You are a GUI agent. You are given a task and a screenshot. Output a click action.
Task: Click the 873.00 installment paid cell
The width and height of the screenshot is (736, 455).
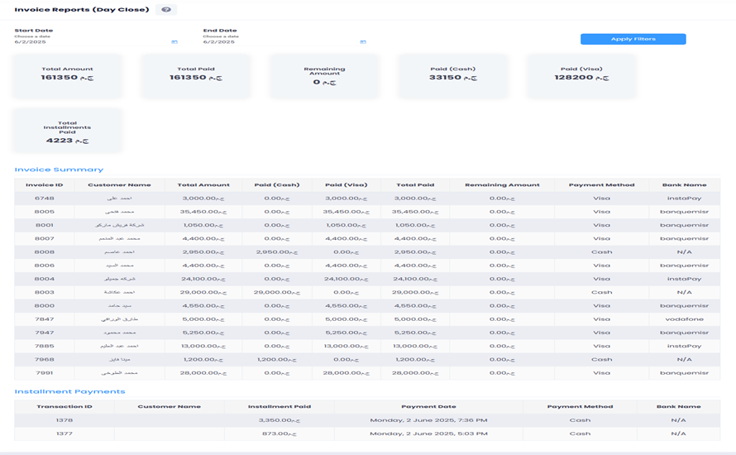[x=280, y=433]
